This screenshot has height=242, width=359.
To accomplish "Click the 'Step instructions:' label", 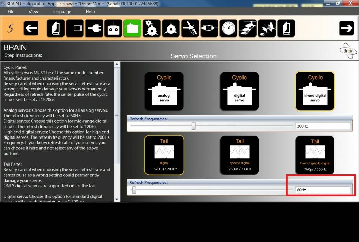I will point(23,55).
